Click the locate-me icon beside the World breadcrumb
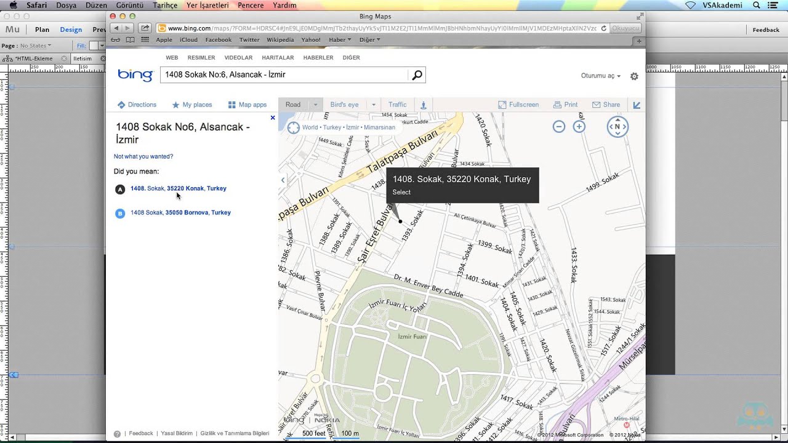The image size is (788, 443). (294, 127)
